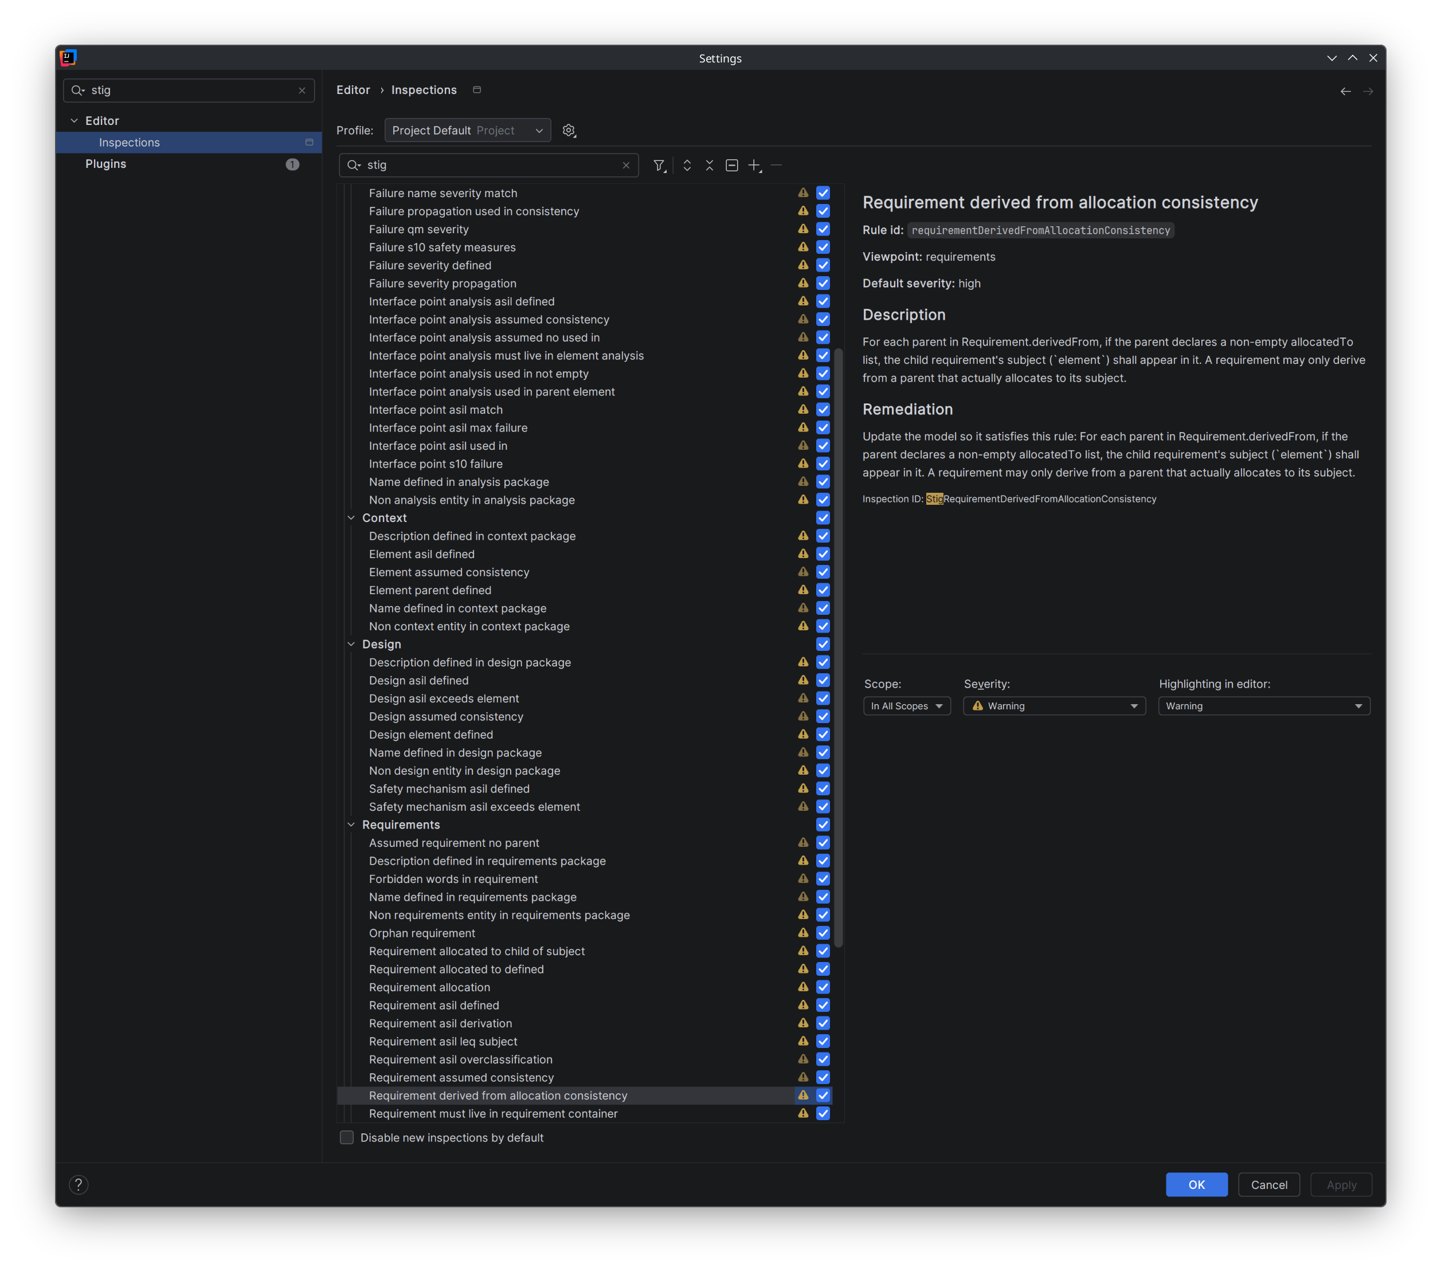Screen dimensions: 1441x1272
Task: Open the help question mark button
Action: tap(79, 1184)
